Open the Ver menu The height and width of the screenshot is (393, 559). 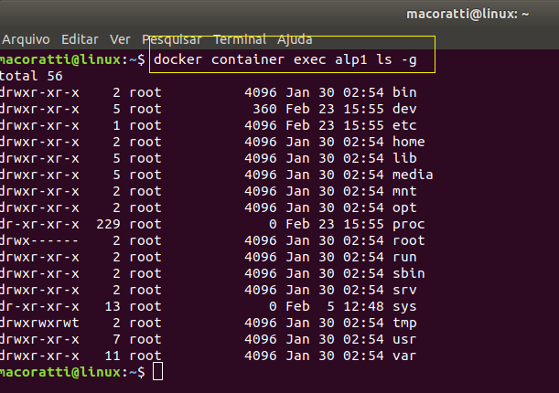(x=120, y=39)
